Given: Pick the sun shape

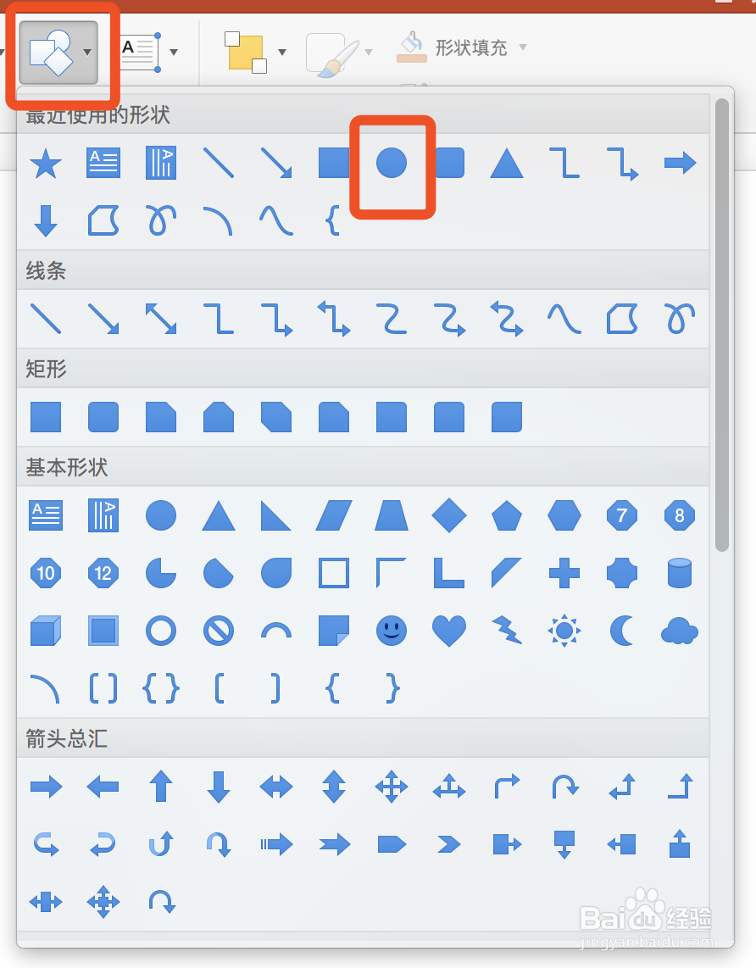Looking at the screenshot, I should coord(564,631).
